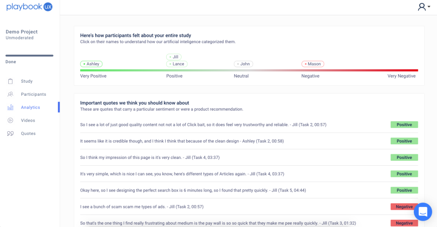Click the Negative label on scam ads quote
Image resolution: width=437 pixels, height=227 pixels.
click(404, 207)
